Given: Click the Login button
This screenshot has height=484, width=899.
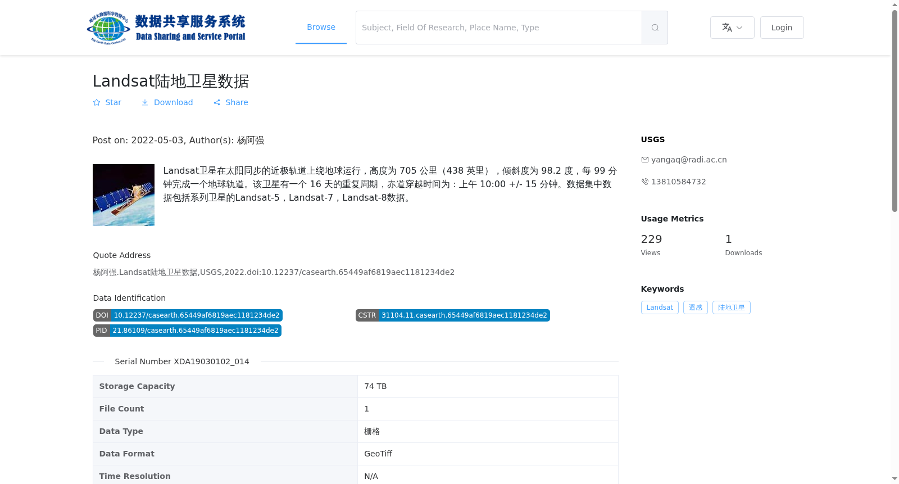Looking at the screenshot, I should click(782, 28).
